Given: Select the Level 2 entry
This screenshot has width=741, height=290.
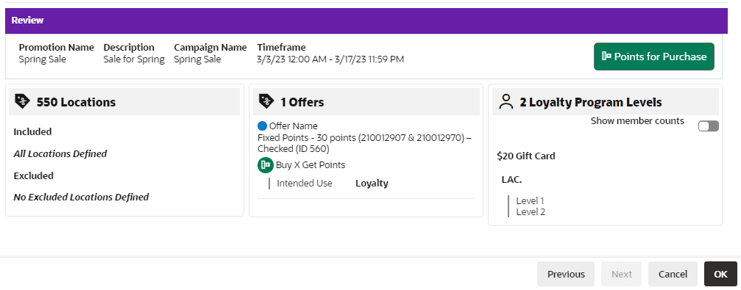Looking at the screenshot, I should point(531,212).
